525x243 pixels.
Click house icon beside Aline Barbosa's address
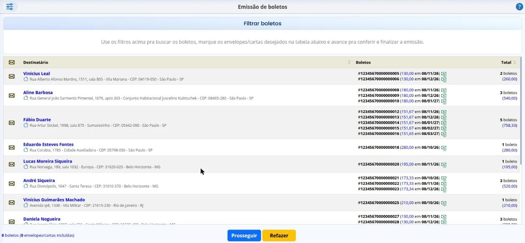coord(26,98)
